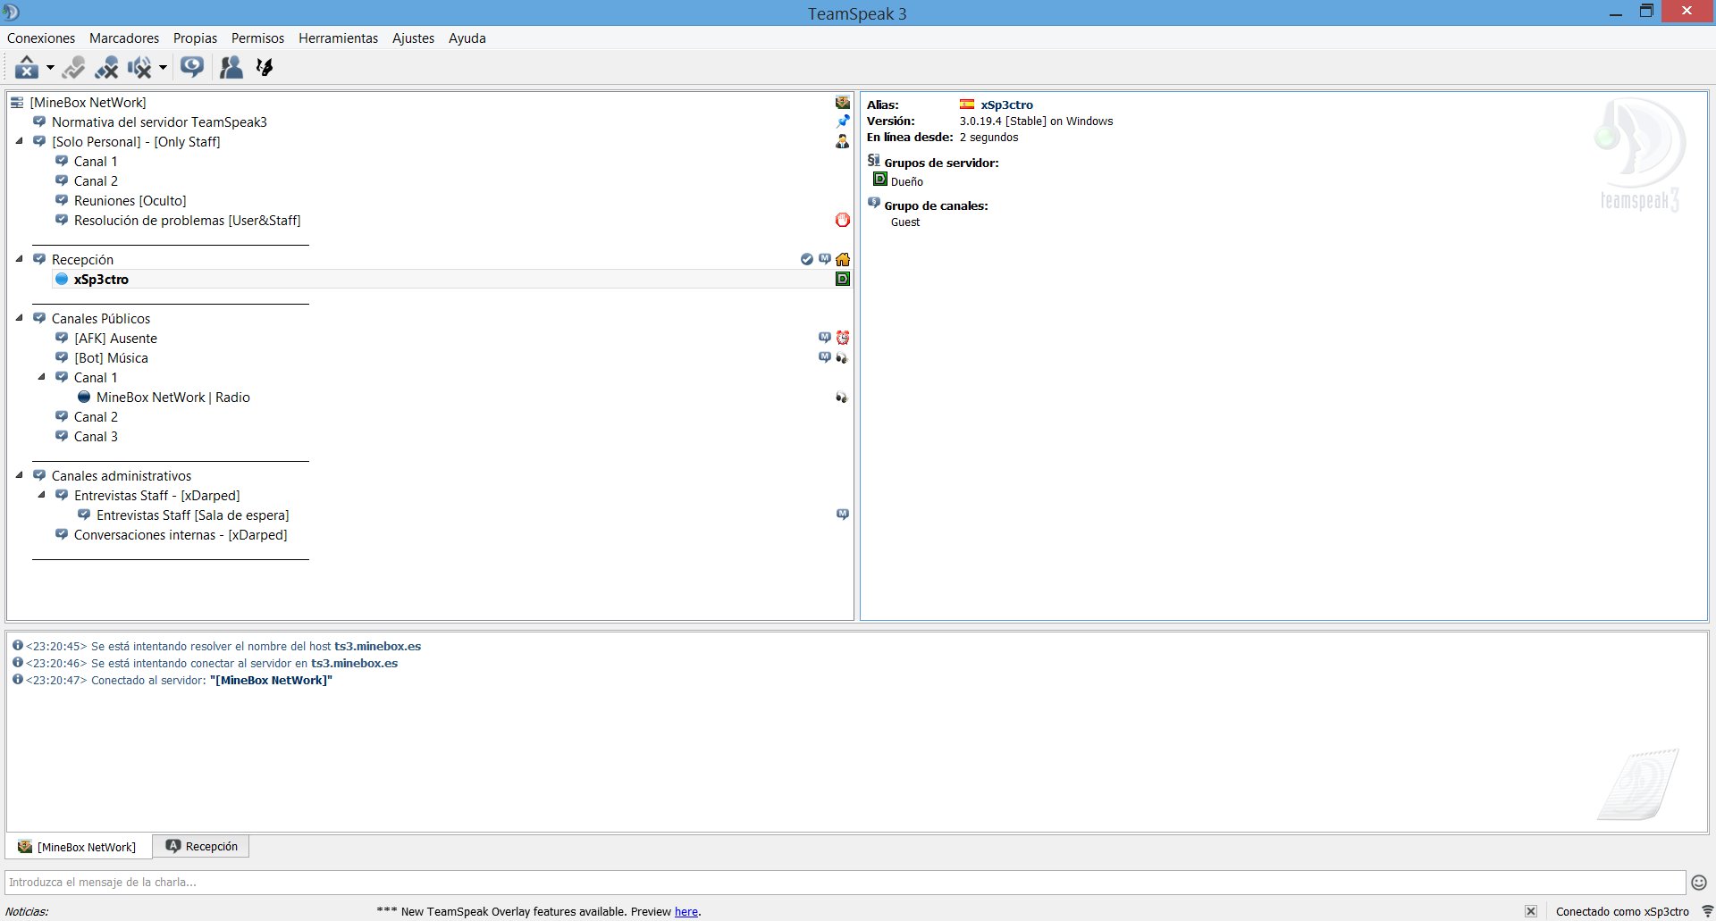Click the Disconnect from server toolbar icon
Screen dimensions: 1716x921
click(106, 67)
